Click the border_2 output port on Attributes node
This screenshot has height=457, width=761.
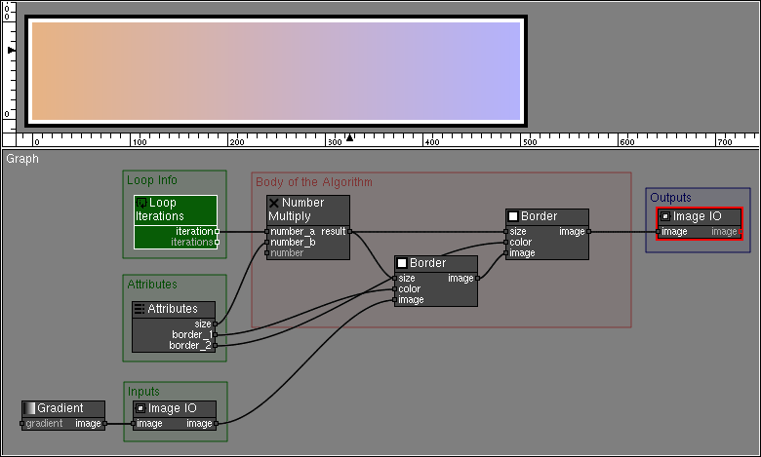coord(216,345)
